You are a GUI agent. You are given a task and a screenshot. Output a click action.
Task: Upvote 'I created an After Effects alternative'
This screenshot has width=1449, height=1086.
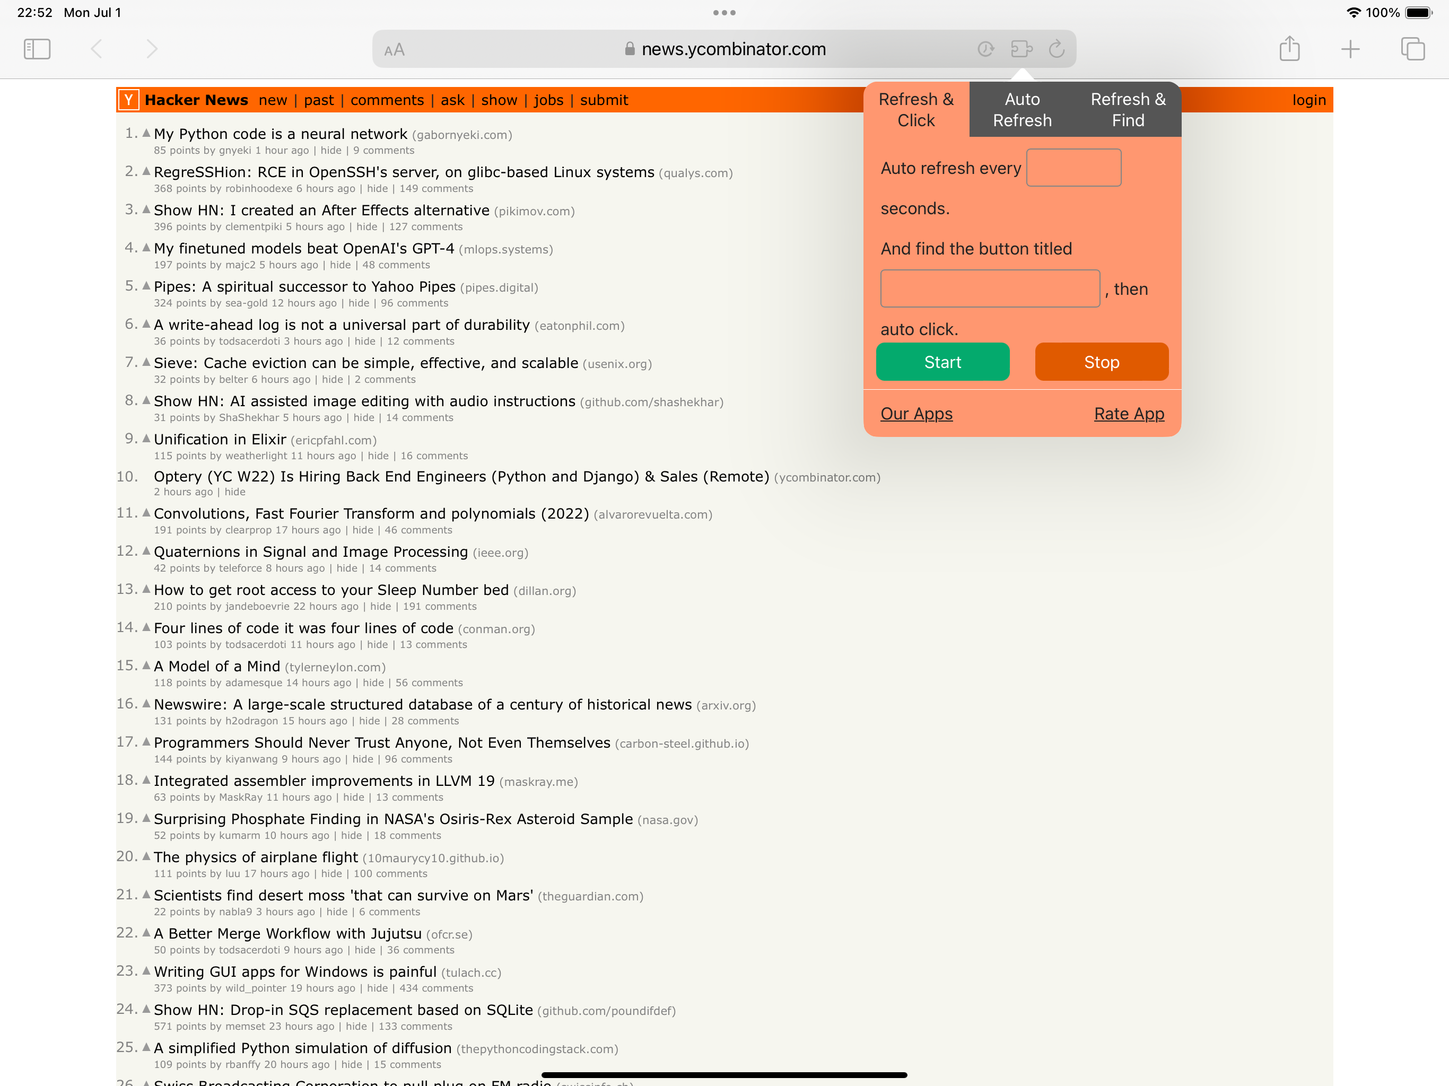click(146, 209)
